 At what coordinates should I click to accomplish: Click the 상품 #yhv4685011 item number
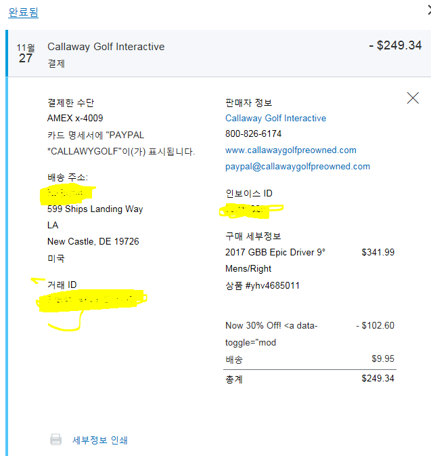(x=263, y=285)
